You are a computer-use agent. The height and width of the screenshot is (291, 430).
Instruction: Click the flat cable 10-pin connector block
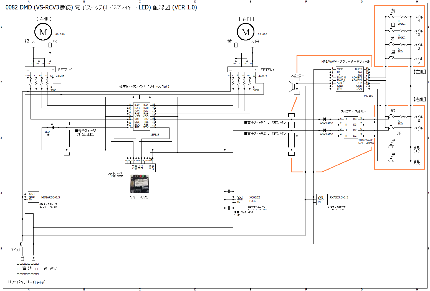tap(140, 167)
